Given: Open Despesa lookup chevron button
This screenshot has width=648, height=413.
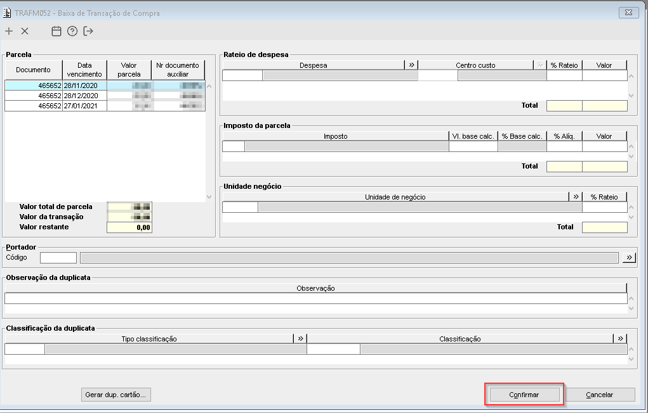Looking at the screenshot, I should tap(411, 65).
